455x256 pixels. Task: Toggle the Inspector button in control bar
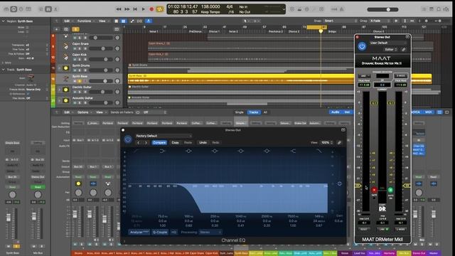pyautogui.click(x=14, y=9)
